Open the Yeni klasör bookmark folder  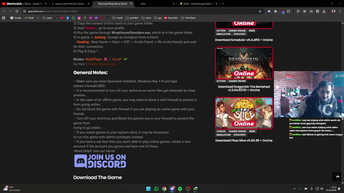189,18
